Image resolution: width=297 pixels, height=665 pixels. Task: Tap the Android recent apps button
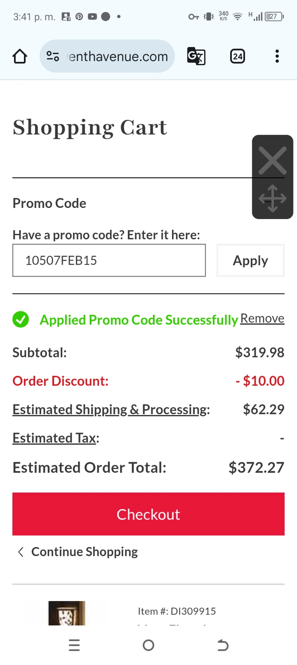(x=74, y=645)
